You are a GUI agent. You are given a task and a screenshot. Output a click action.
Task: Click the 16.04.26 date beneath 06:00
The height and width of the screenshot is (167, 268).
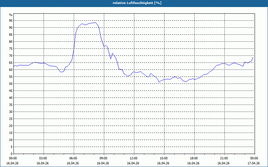coord(73,163)
